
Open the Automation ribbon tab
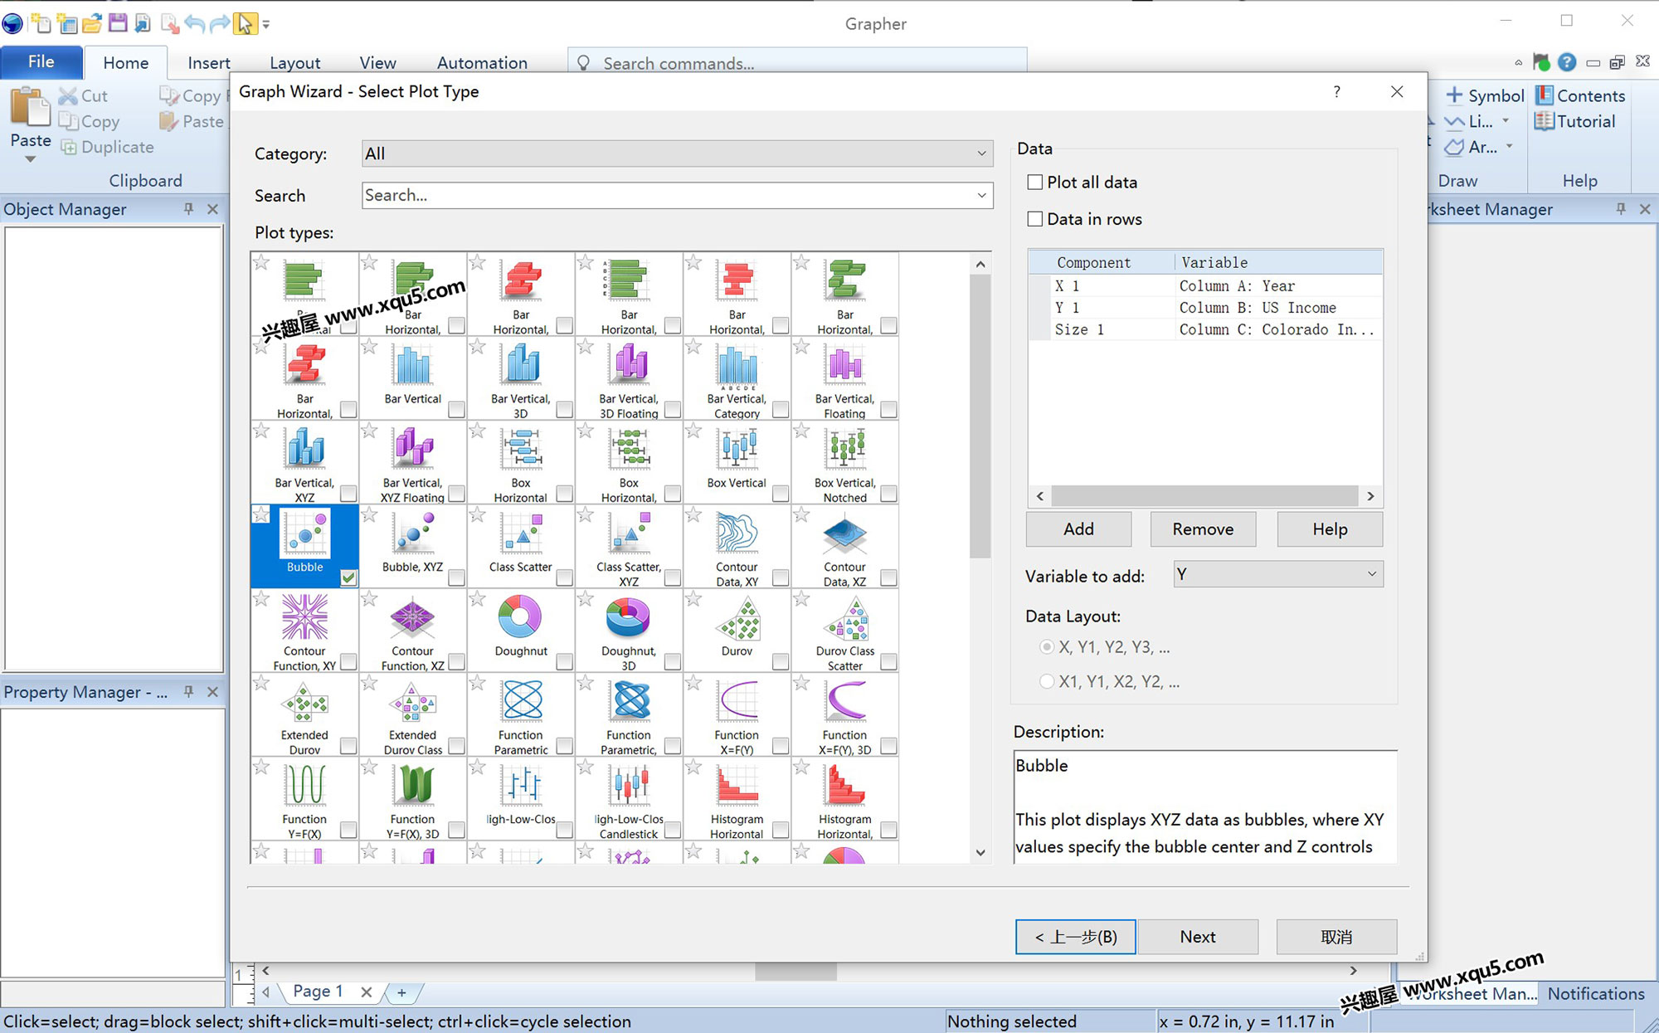482,63
